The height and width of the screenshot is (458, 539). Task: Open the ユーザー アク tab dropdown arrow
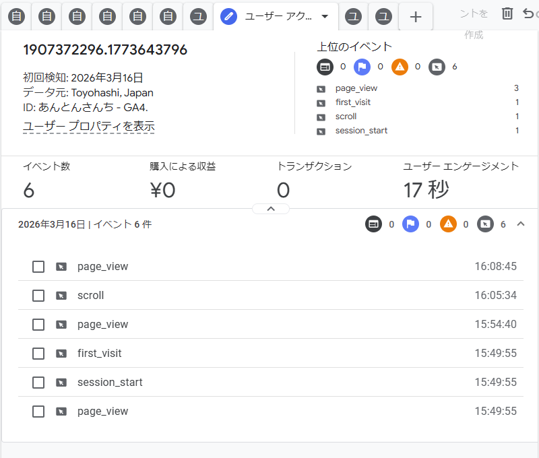(325, 16)
